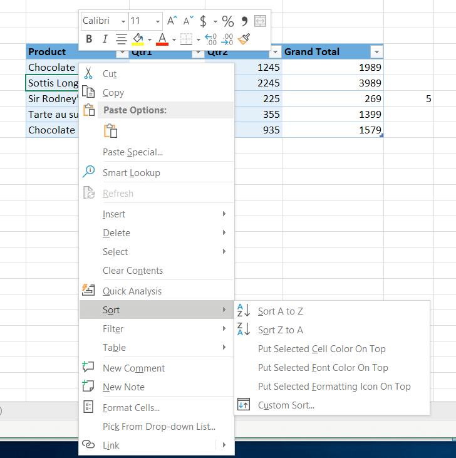This screenshot has width=456, height=458.
Task: Toggle italic formatting in the mini toolbar
Action: 105,39
